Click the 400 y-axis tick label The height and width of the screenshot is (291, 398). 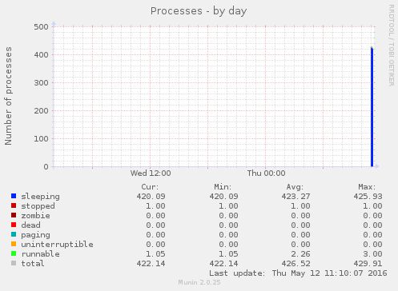point(41,55)
